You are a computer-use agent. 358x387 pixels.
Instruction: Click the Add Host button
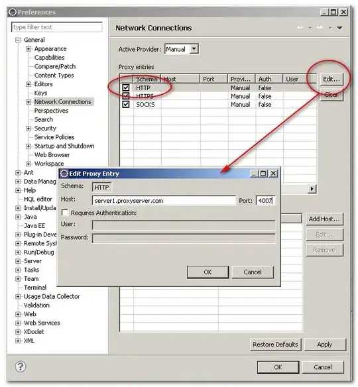[x=324, y=219]
